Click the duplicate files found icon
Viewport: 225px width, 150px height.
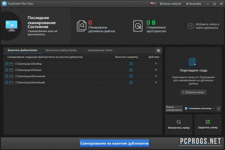(82, 26)
